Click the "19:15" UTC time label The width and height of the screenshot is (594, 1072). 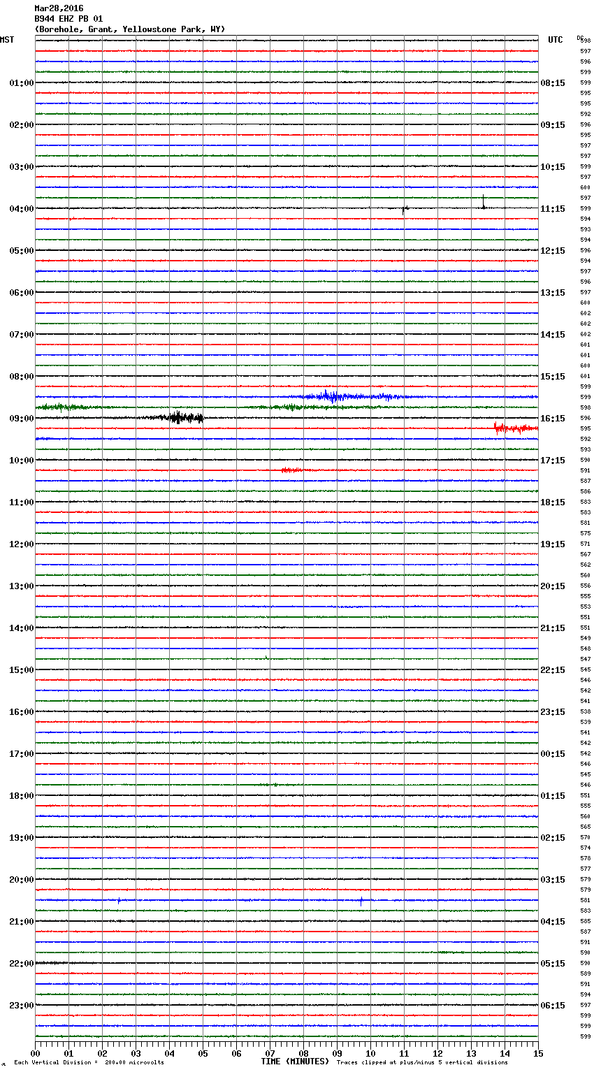coord(553,544)
